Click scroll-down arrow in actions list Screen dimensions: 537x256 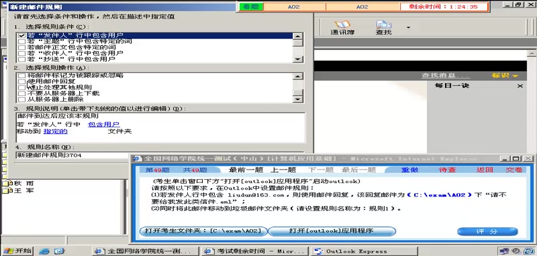click(298, 99)
